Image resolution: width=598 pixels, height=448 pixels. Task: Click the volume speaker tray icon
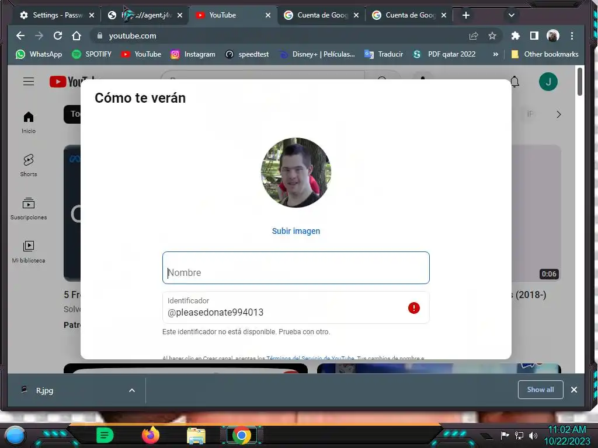(x=533, y=435)
